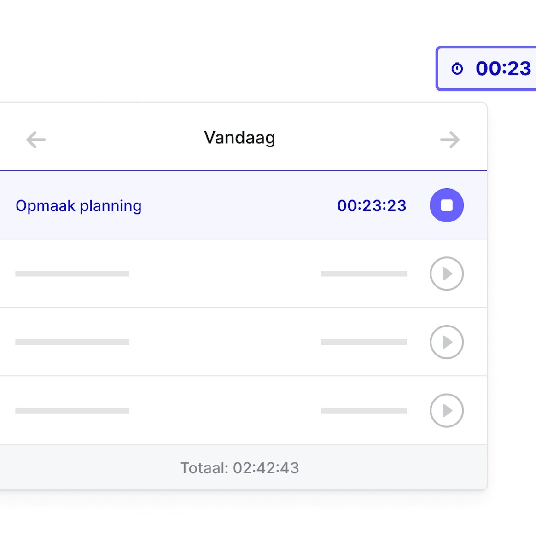Go to previous day with left arrow
The height and width of the screenshot is (536, 536).
click(x=36, y=140)
